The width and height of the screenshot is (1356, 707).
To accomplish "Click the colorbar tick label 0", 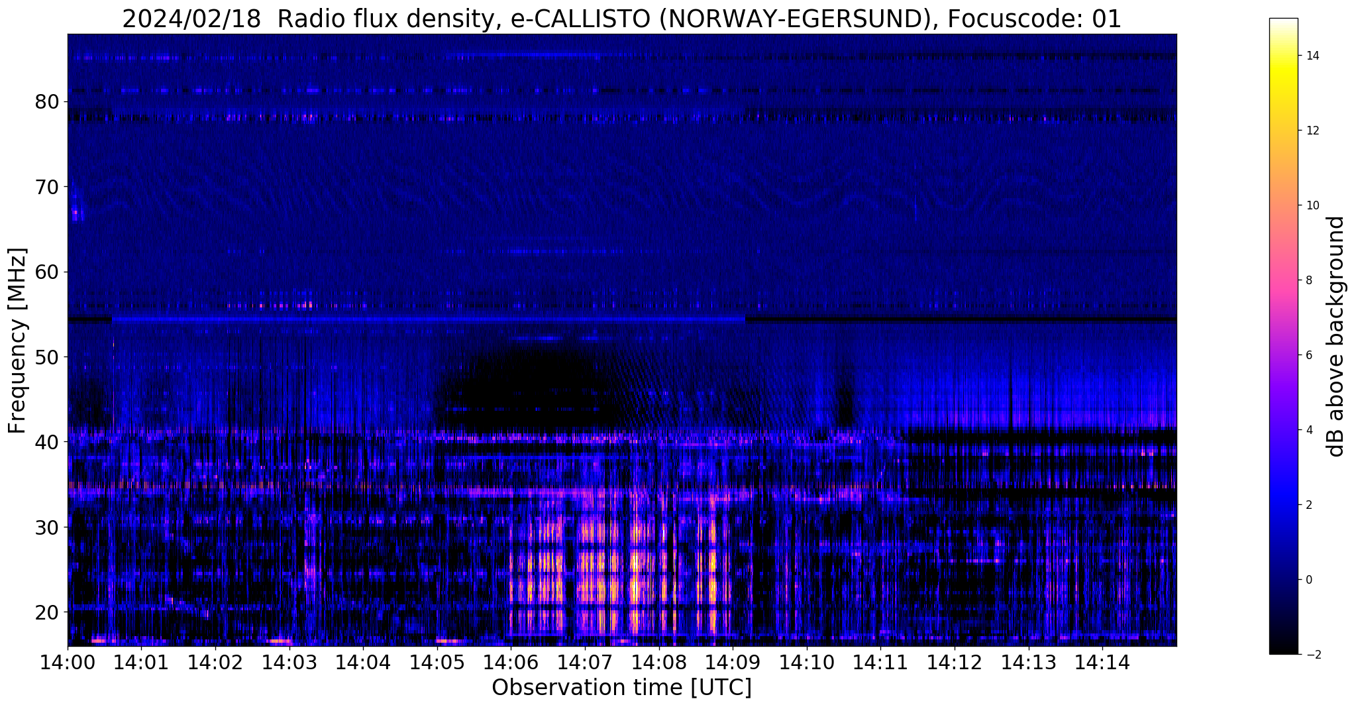I will tap(1309, 580).
